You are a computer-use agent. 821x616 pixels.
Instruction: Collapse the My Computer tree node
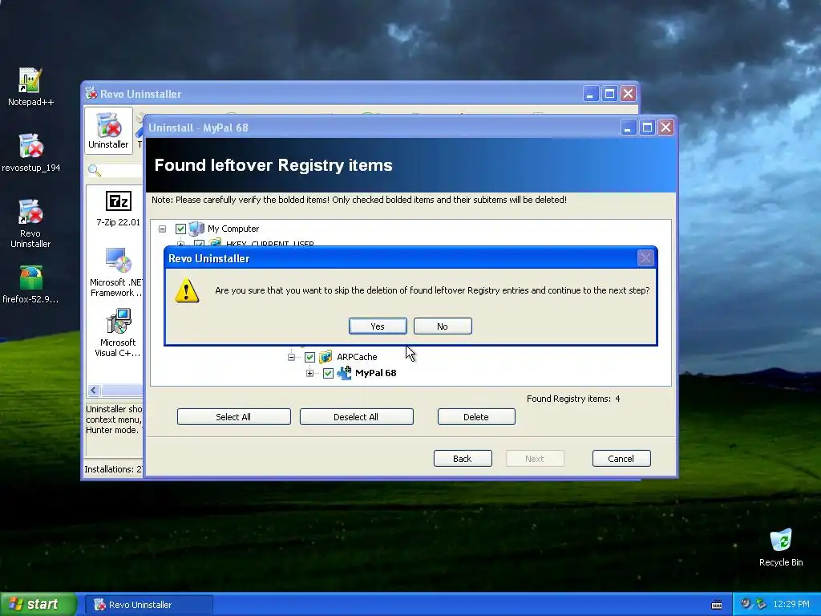point(162,229)
